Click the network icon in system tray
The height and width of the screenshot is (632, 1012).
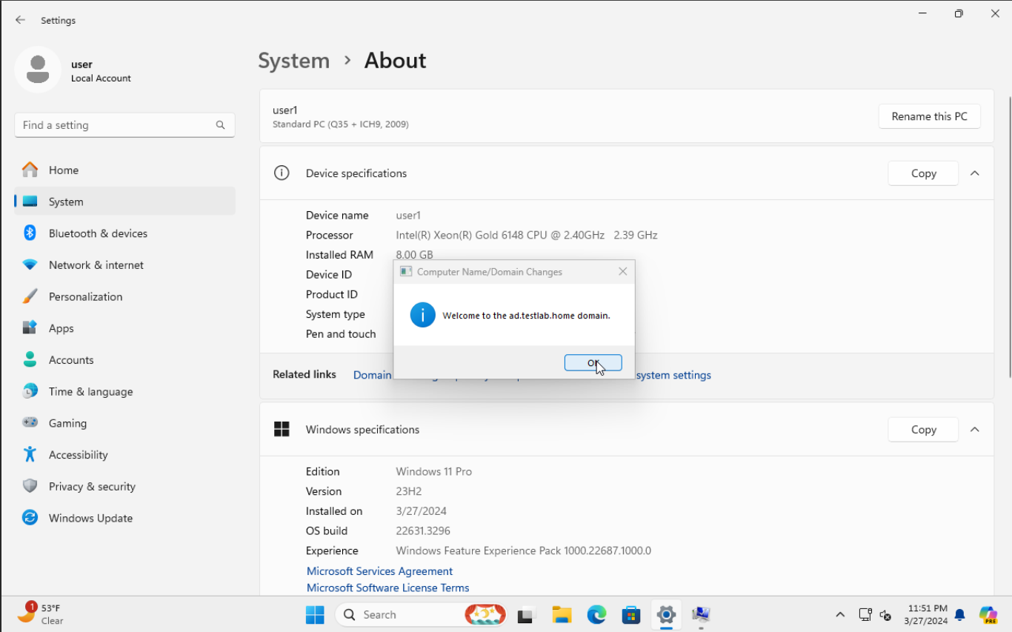865,614
